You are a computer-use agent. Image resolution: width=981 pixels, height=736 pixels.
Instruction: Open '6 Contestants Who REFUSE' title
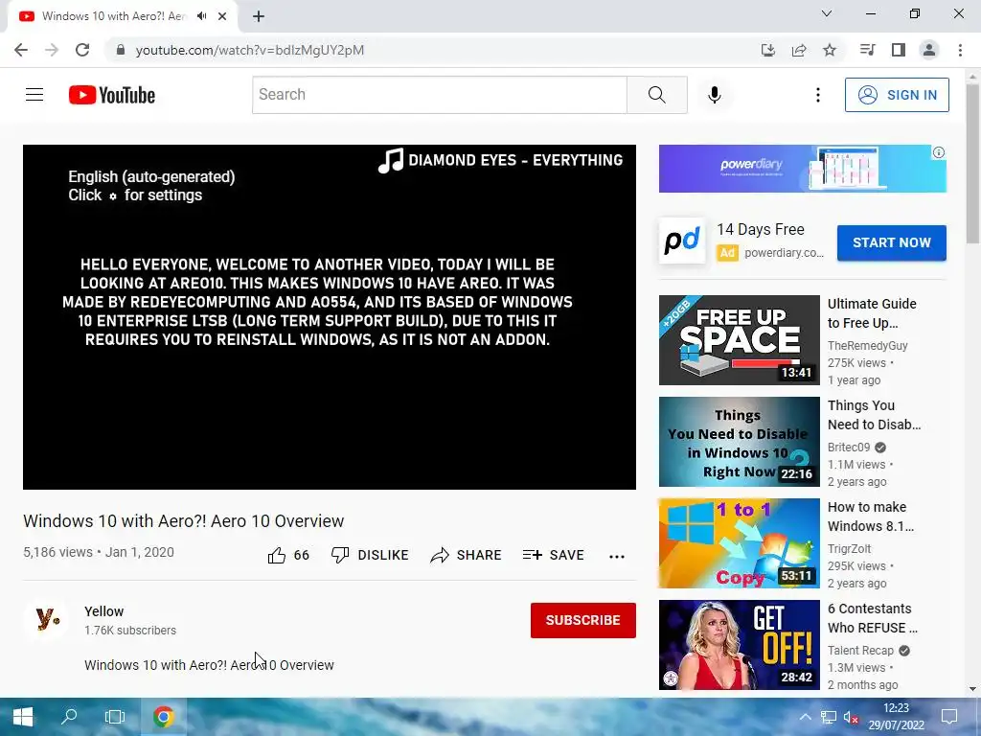(x=872, y=618)
